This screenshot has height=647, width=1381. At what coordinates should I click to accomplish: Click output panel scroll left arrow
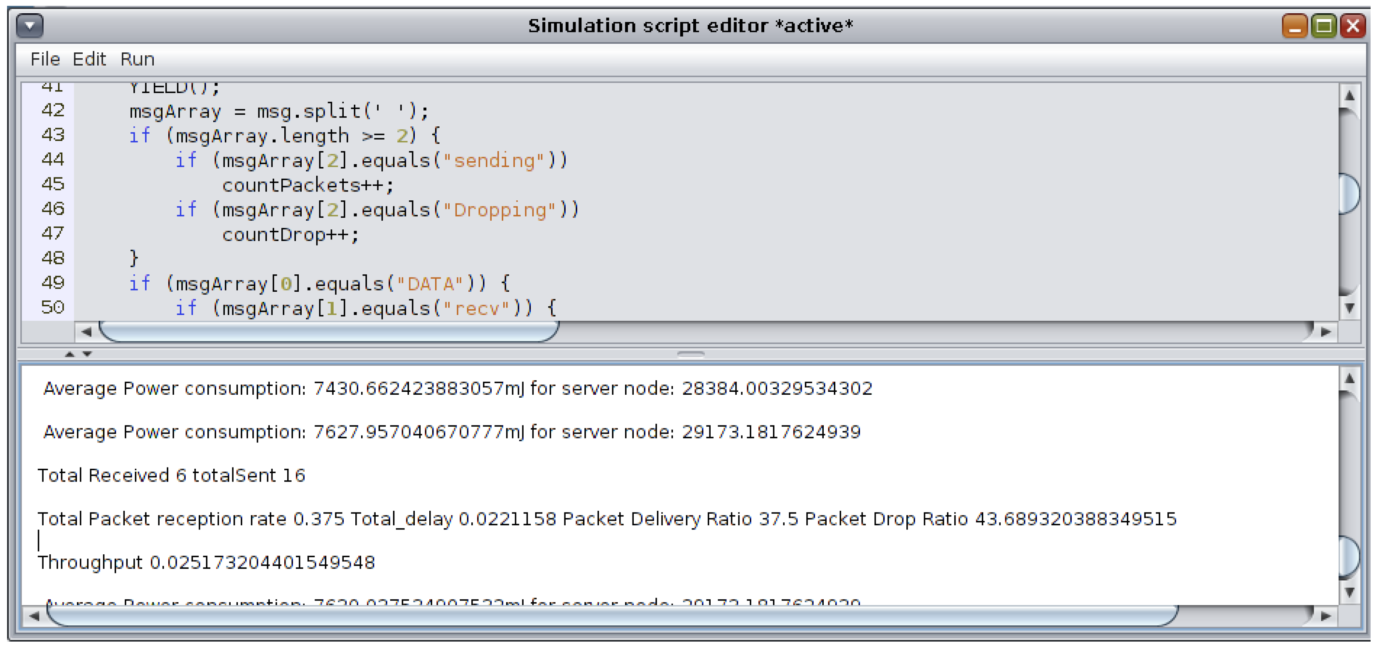click(34, 616)
